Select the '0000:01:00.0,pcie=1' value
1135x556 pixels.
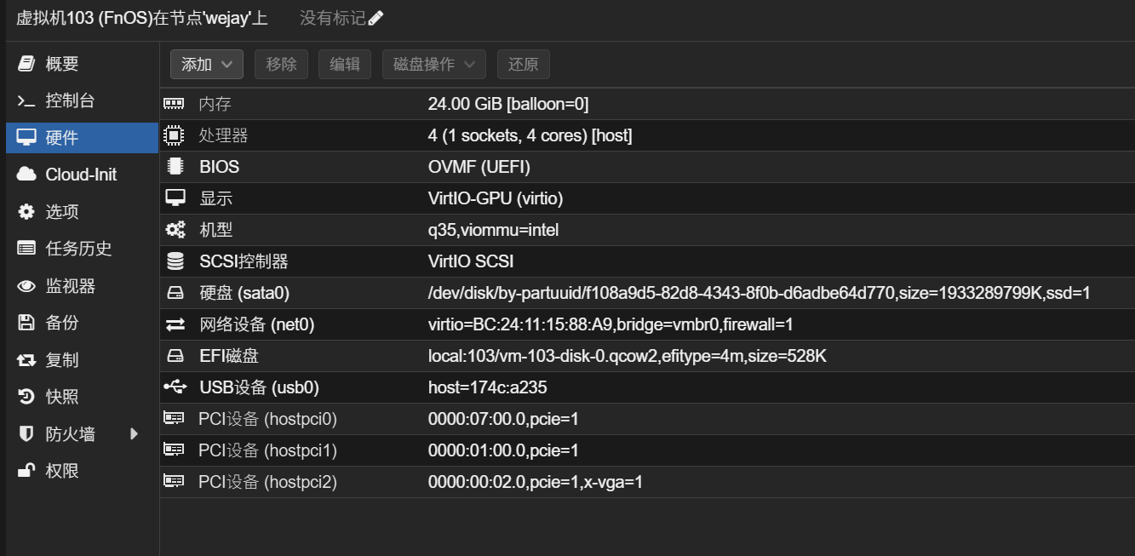click(x=503, y=450)
